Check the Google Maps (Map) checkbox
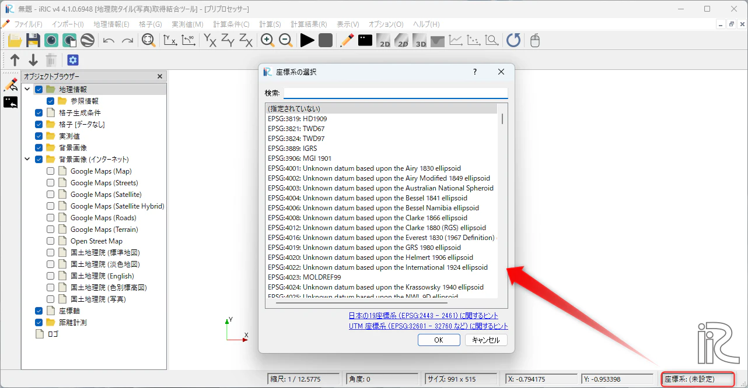Image resolution: width=748 pixels, height=388 pixels. (51, 171)
